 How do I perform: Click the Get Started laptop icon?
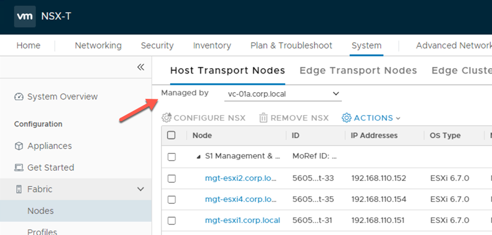pyautogui.click(x=19, y=168)
